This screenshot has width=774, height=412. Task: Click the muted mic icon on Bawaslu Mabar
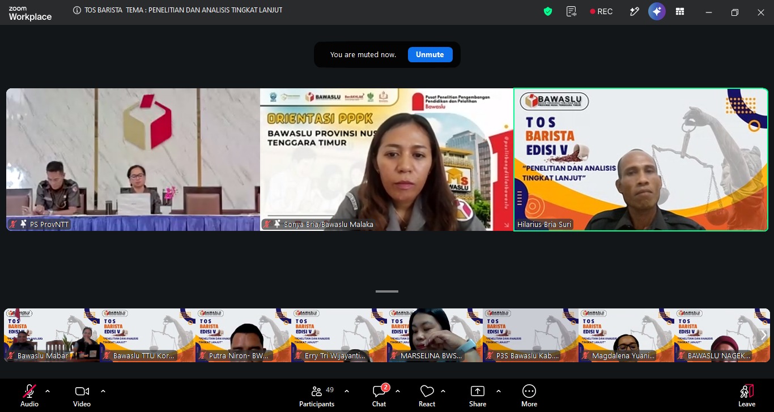[11, 356]
